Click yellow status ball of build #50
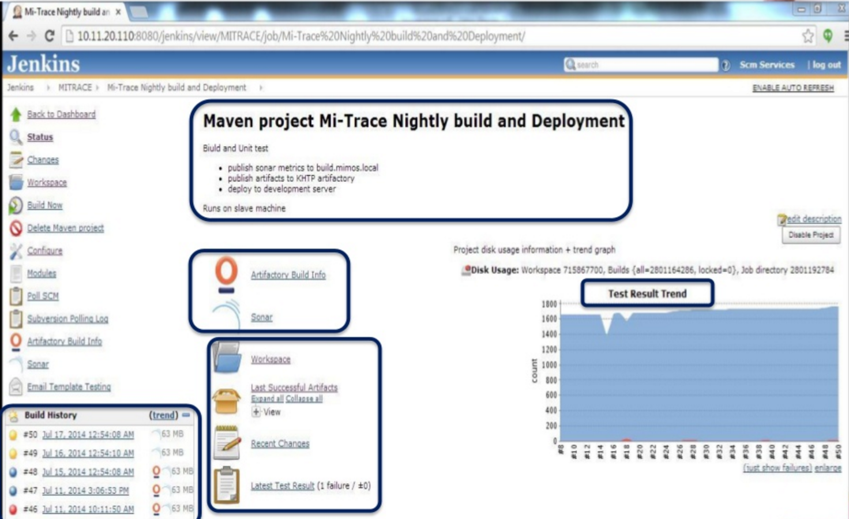 (x=13, y=435)
